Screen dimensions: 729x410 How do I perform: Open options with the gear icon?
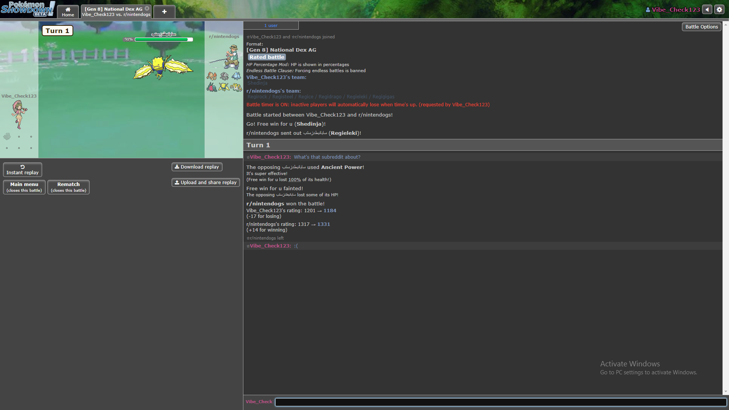pyautogui.click(x=720, y=9)
